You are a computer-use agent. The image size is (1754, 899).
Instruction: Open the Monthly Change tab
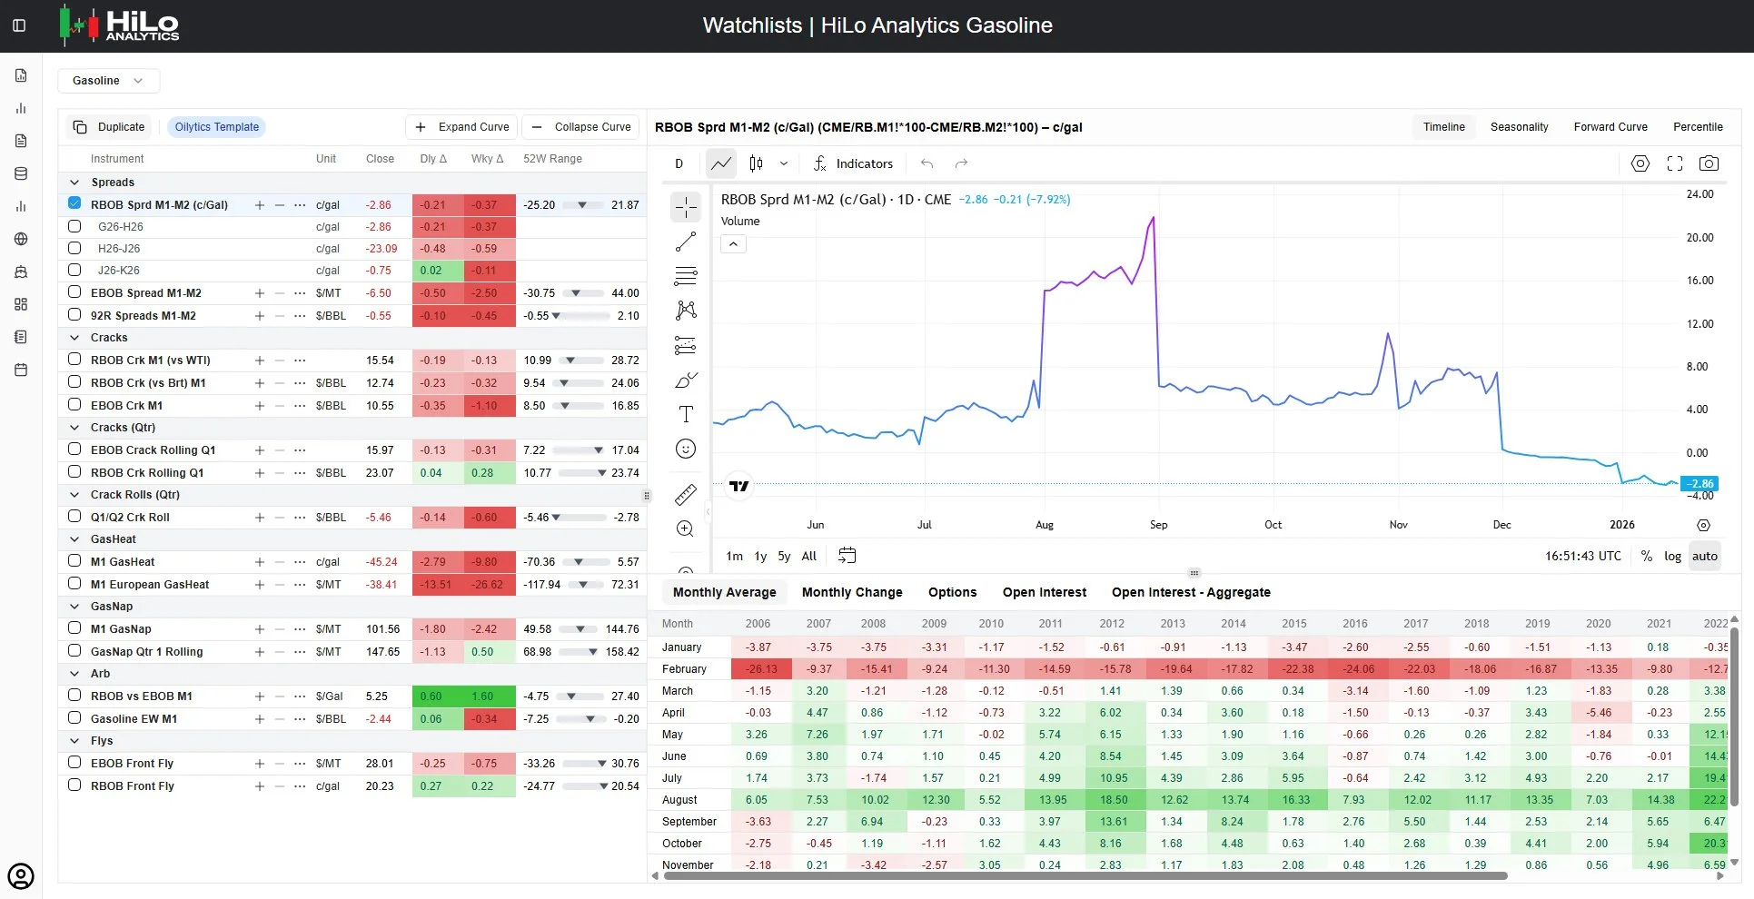(x=852, y=592)
